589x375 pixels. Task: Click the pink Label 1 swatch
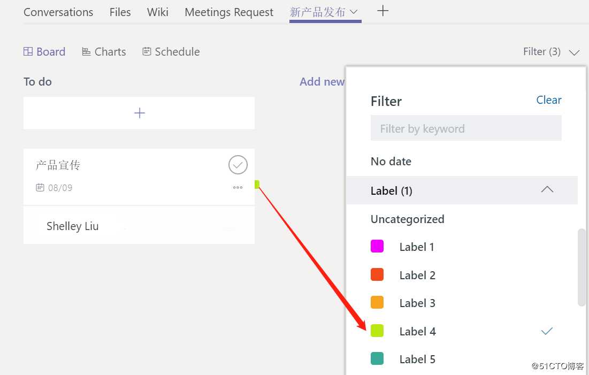(x=377, y=246)
